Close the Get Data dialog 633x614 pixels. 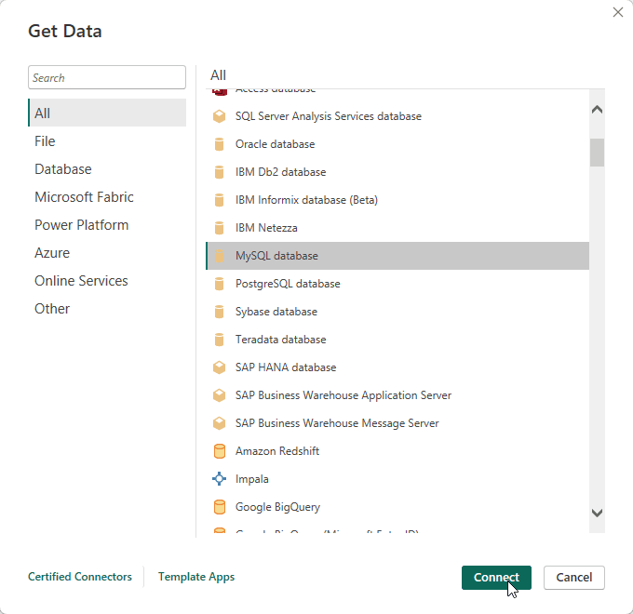click(618, 12)
